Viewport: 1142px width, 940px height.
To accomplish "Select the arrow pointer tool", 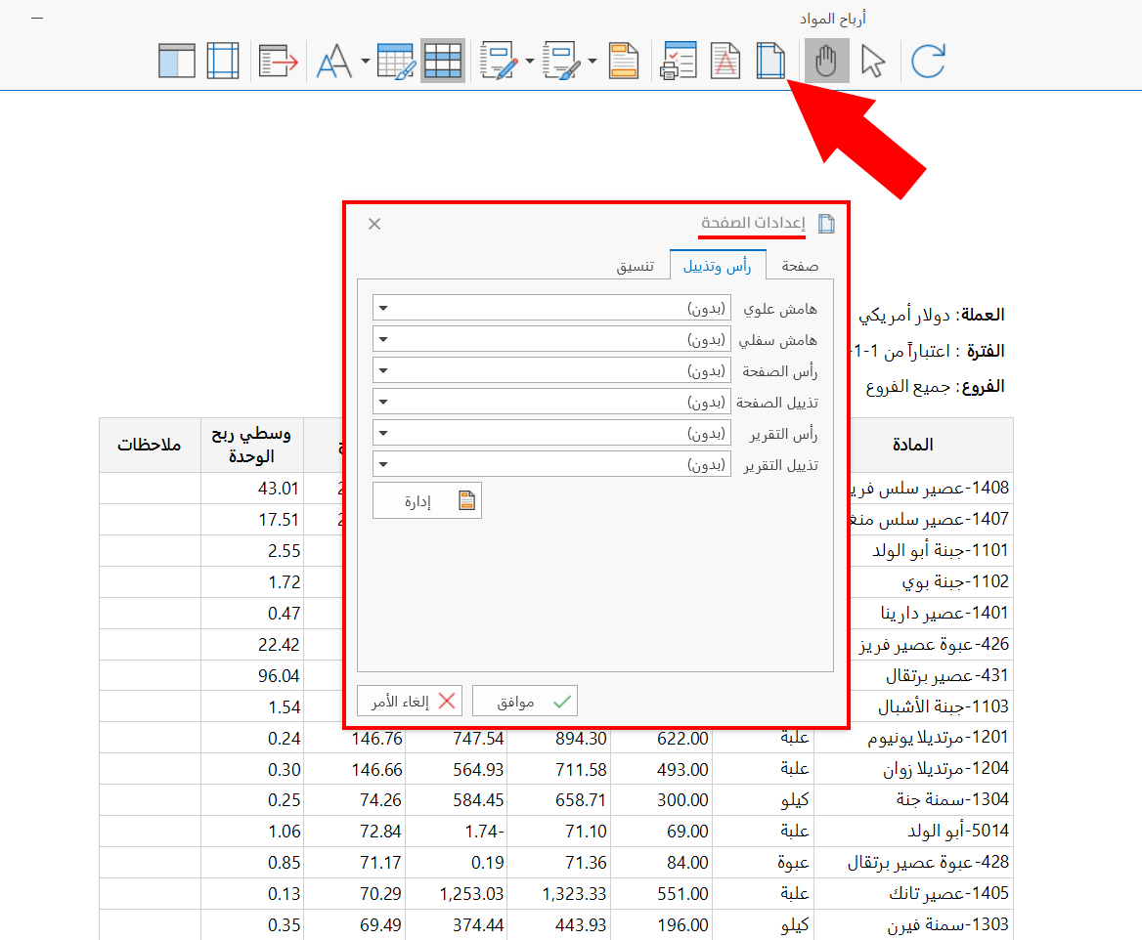I will click(x=872, y=61).
